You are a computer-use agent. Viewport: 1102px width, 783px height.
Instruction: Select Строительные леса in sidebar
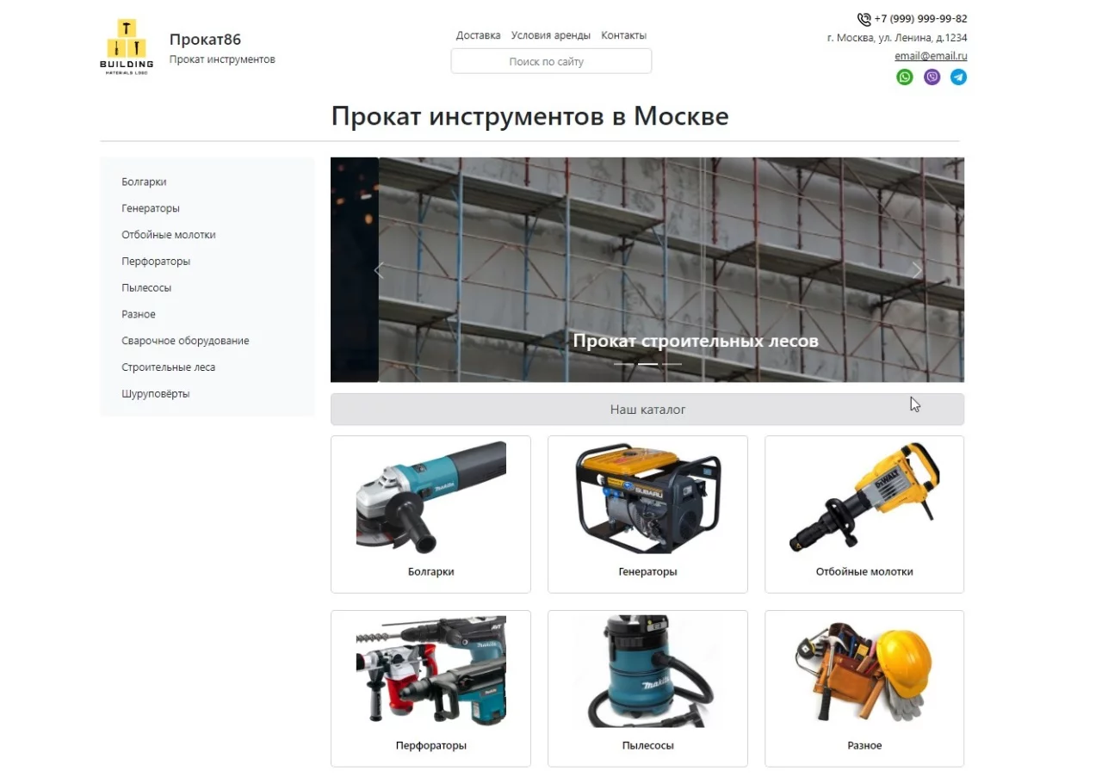[169, 367]
